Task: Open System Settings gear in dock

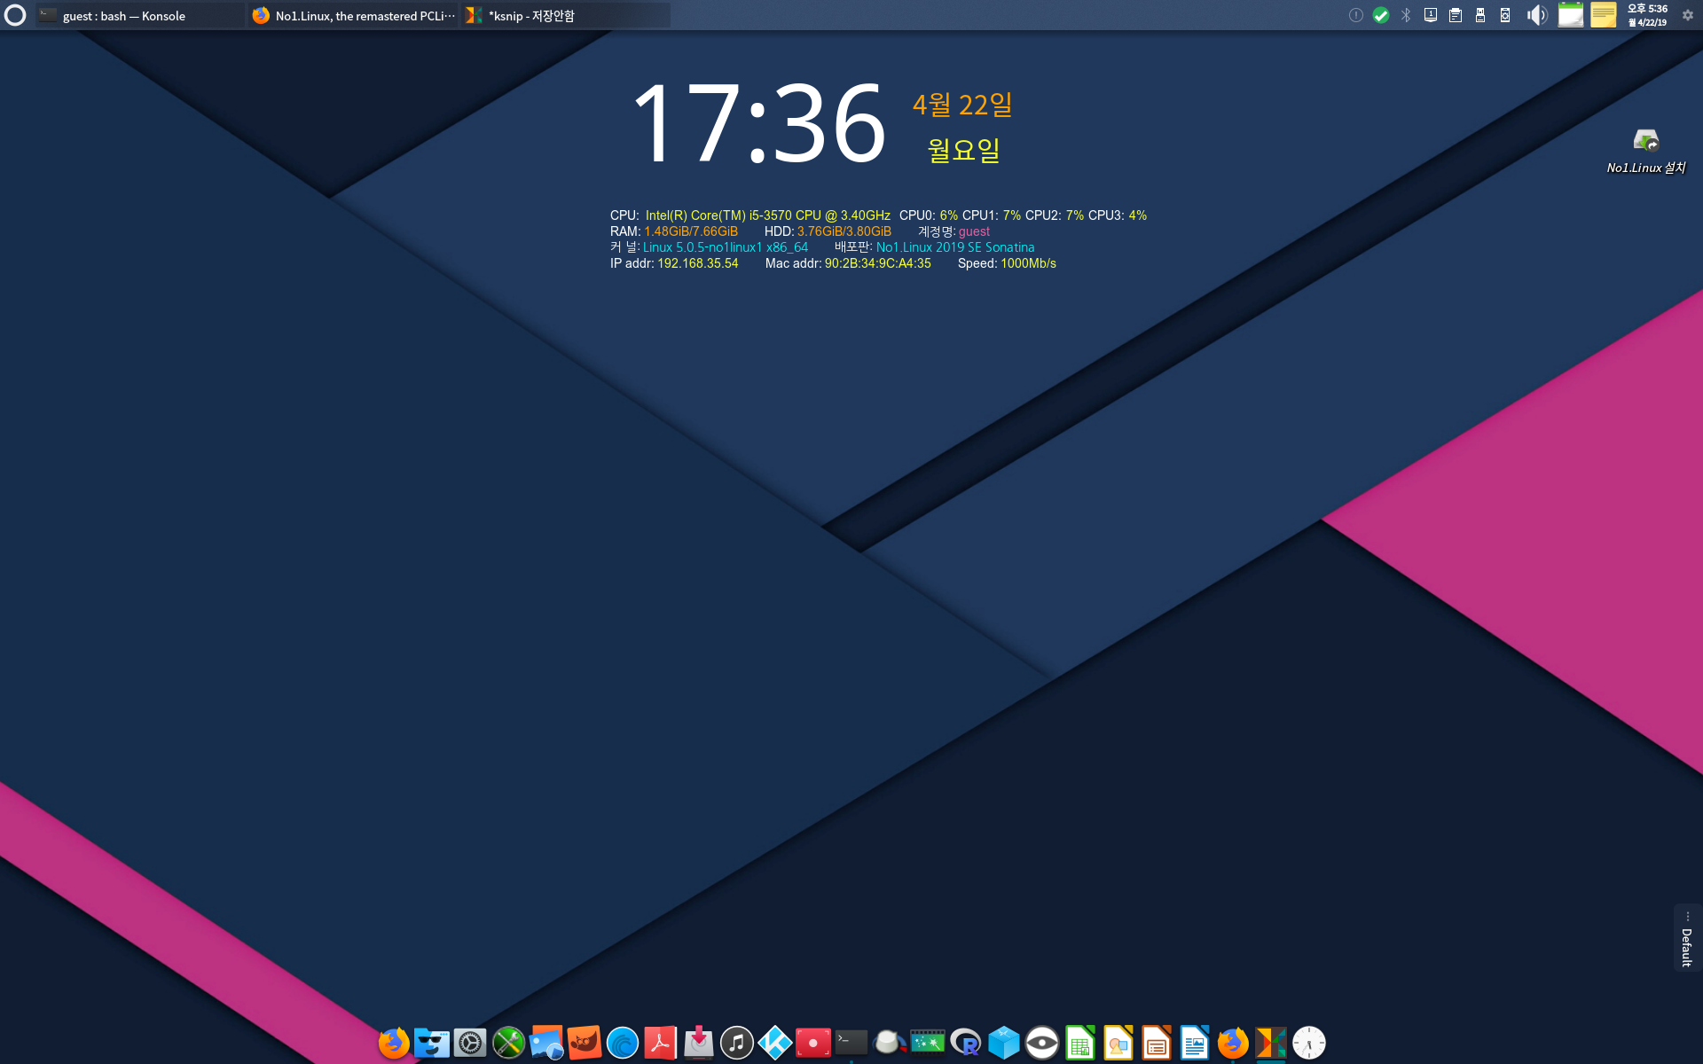Action: (470, 1043)
